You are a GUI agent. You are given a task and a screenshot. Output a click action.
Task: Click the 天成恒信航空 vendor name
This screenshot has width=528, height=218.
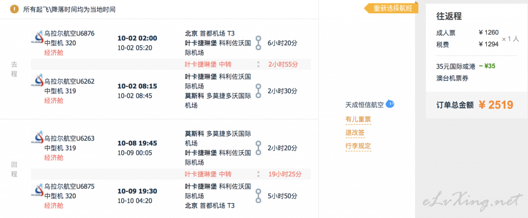(x=364, y=105)
